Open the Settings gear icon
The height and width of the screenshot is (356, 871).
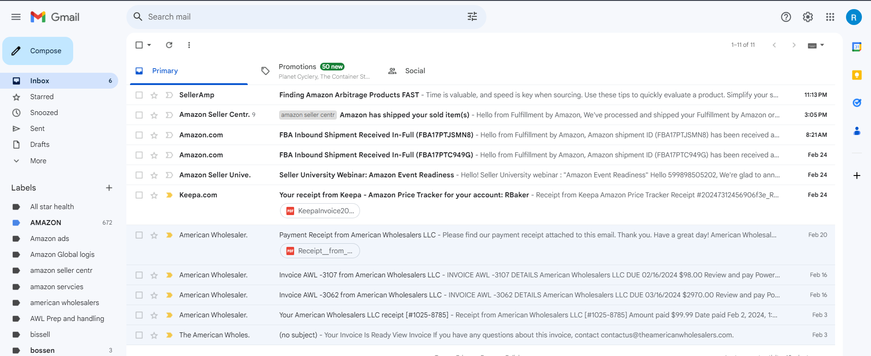(808, 17)
